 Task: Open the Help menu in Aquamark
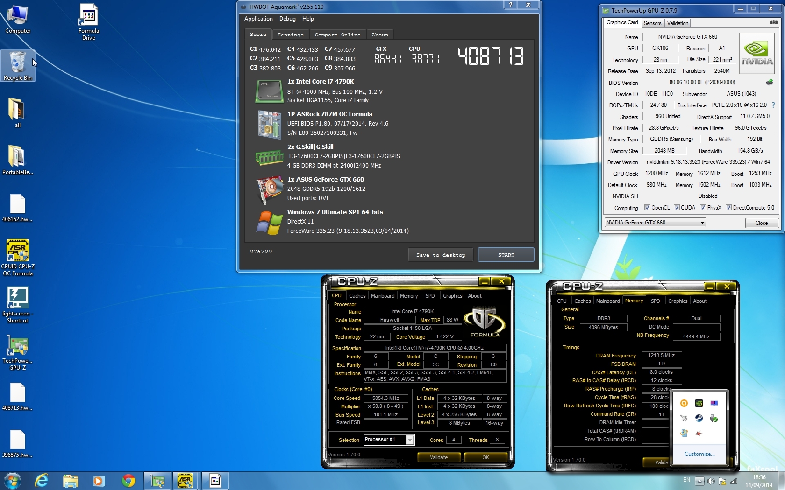pyautogui.click(x=308, y=19)
